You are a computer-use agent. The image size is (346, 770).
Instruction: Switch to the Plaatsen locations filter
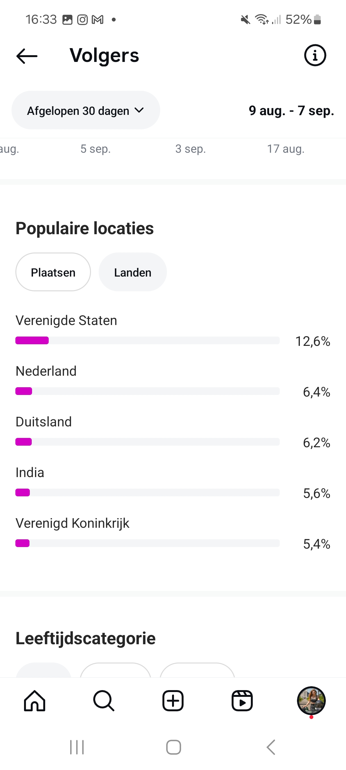point(53,272)
